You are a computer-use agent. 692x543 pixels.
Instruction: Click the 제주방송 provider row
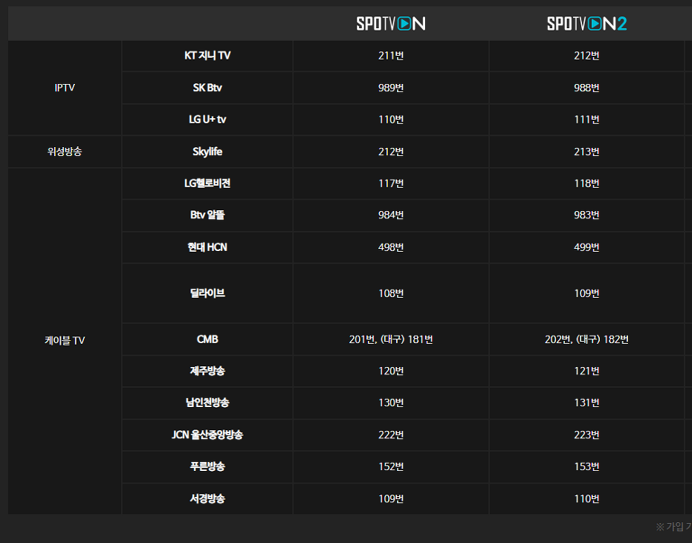pos(207,371)
